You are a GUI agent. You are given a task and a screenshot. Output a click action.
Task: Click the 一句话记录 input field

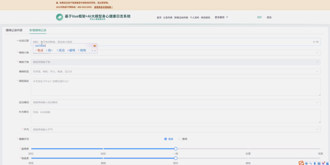point(176,42)
